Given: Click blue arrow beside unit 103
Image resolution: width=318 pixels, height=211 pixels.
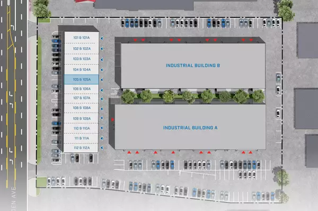Looking at the screenshot, I should coord(102,59).
